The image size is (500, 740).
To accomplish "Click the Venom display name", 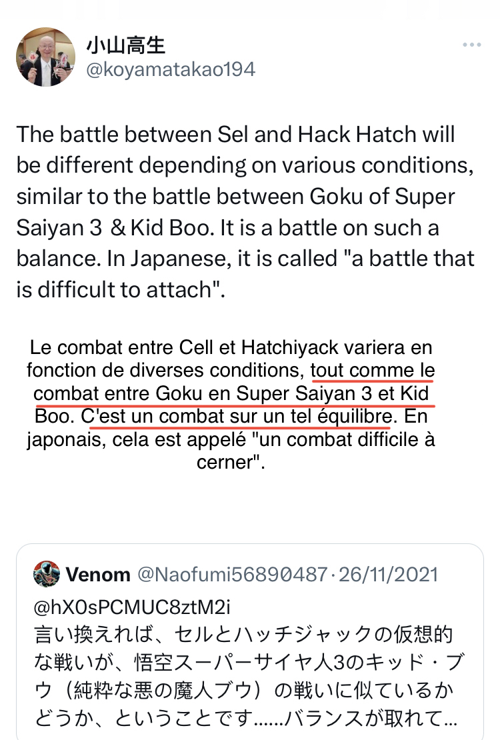I will click(x=98, y=574).
